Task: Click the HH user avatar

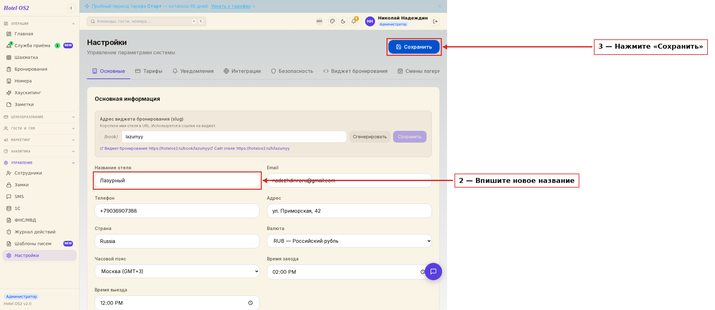Action: [x=370, y=21]
